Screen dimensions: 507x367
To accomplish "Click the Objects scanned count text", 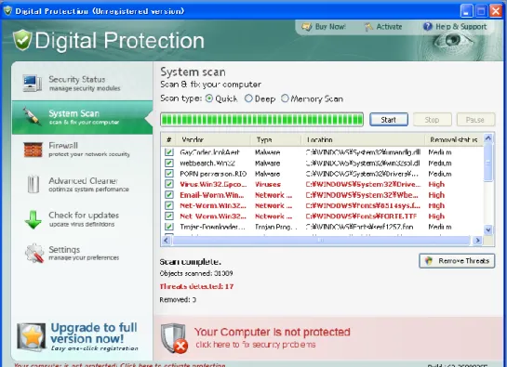I will tap(196, 273).
